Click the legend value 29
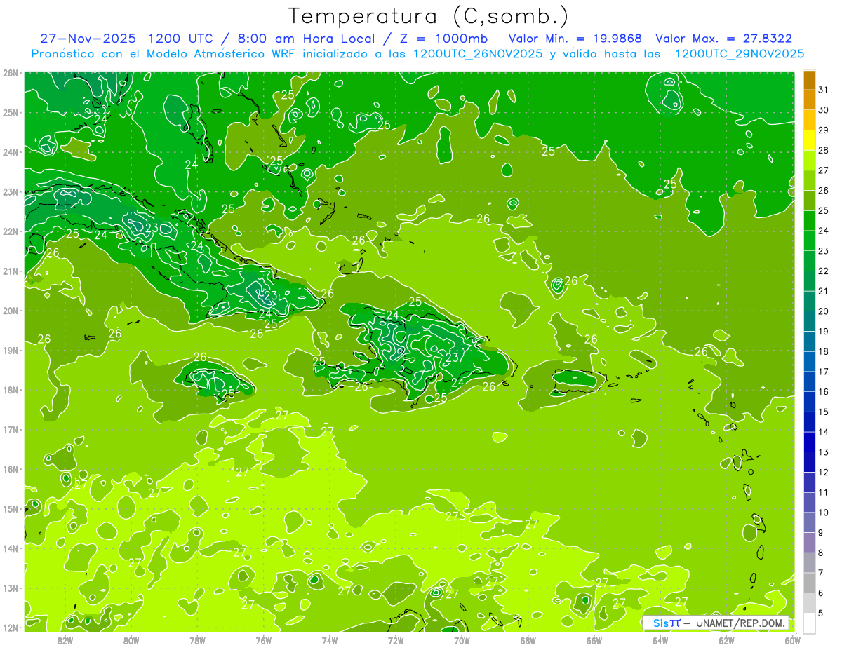This screenshot has height=650, width=842. click(x=823, y=130)
